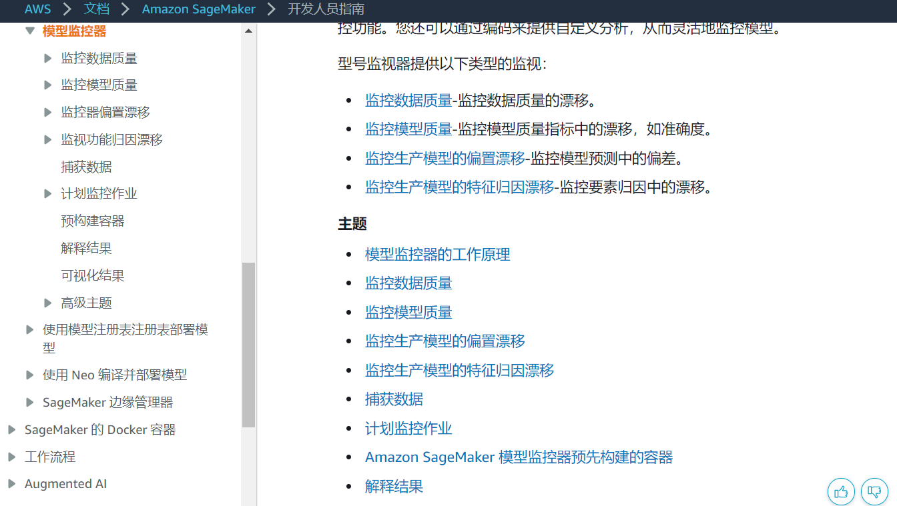Expand the 监控器偏置漂移 sidebar arrow
897x506 pixels.
pos(47,112)
